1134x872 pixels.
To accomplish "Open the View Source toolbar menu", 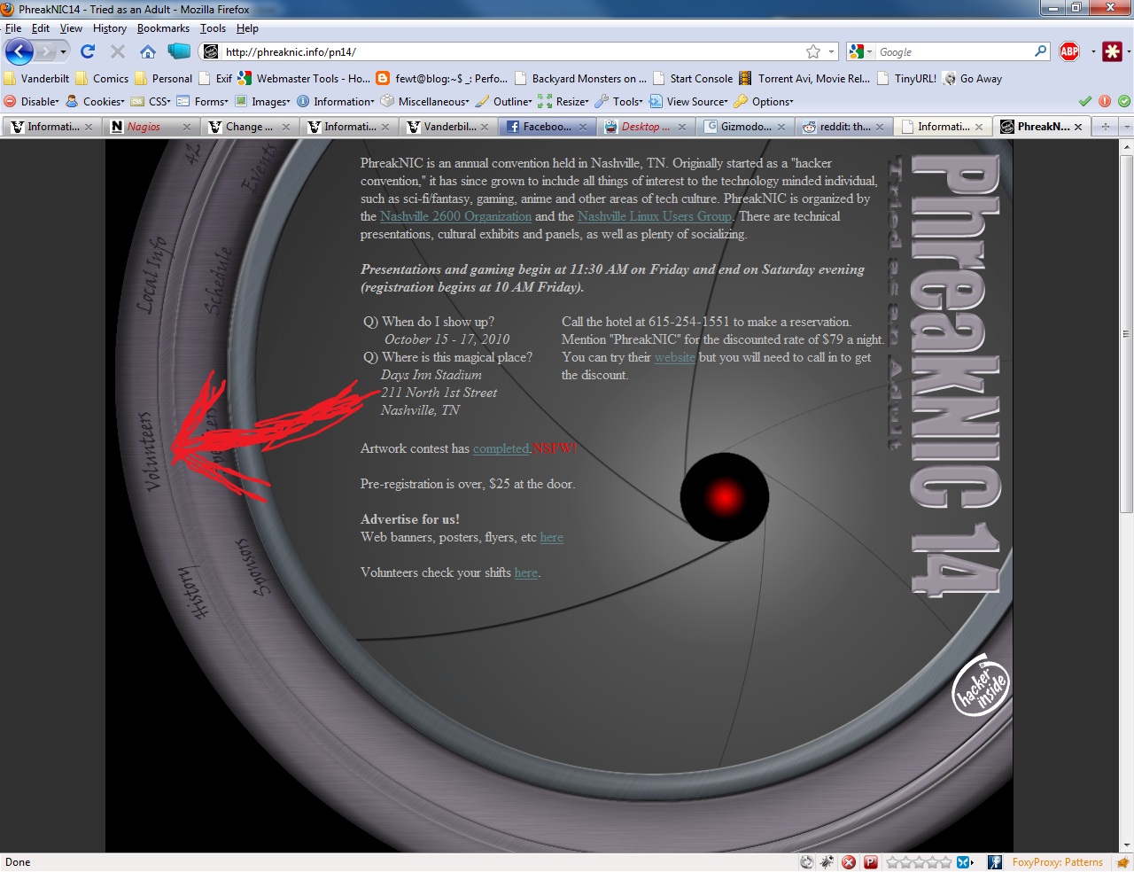I will point(688,101).
